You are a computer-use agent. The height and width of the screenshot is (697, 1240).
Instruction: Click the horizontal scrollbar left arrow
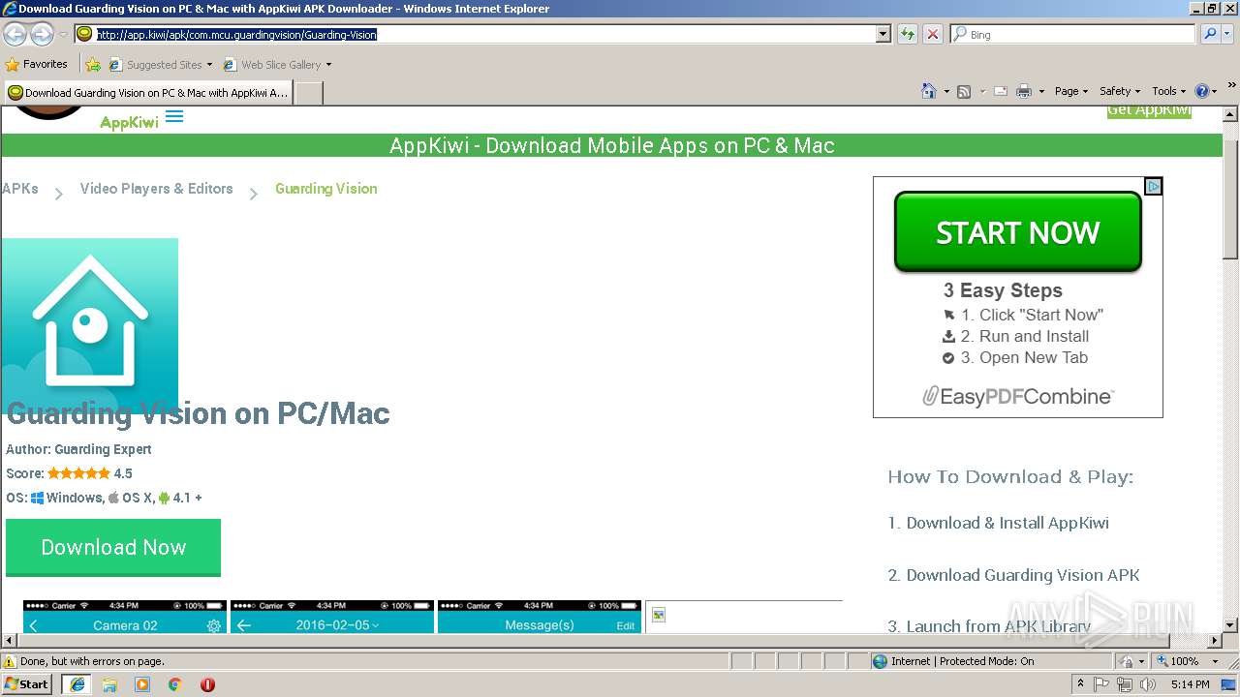[x=9, y=641]
